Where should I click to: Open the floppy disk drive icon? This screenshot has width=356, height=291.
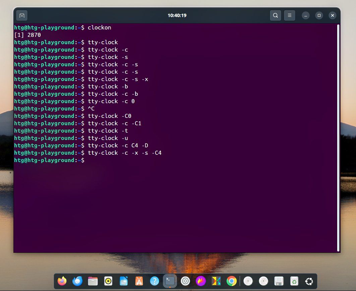pos(279,281)
